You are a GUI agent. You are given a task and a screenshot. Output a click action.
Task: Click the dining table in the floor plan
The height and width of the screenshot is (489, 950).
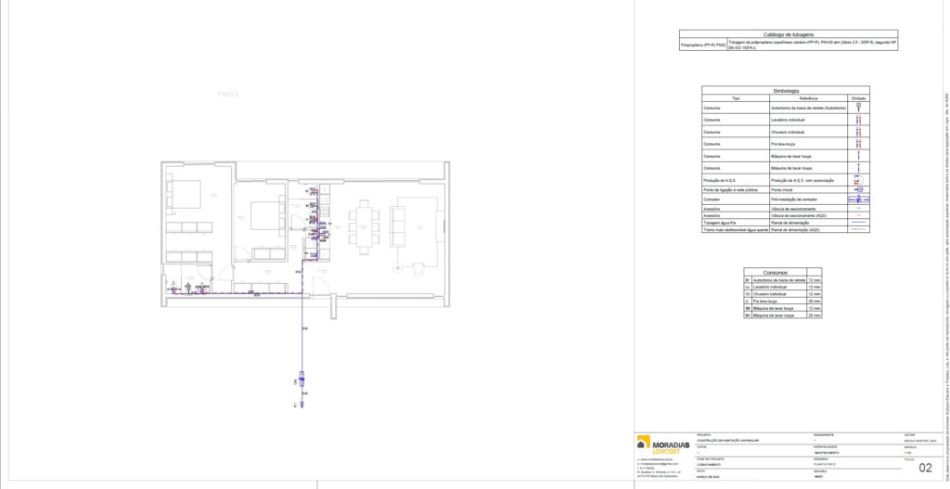364,227
